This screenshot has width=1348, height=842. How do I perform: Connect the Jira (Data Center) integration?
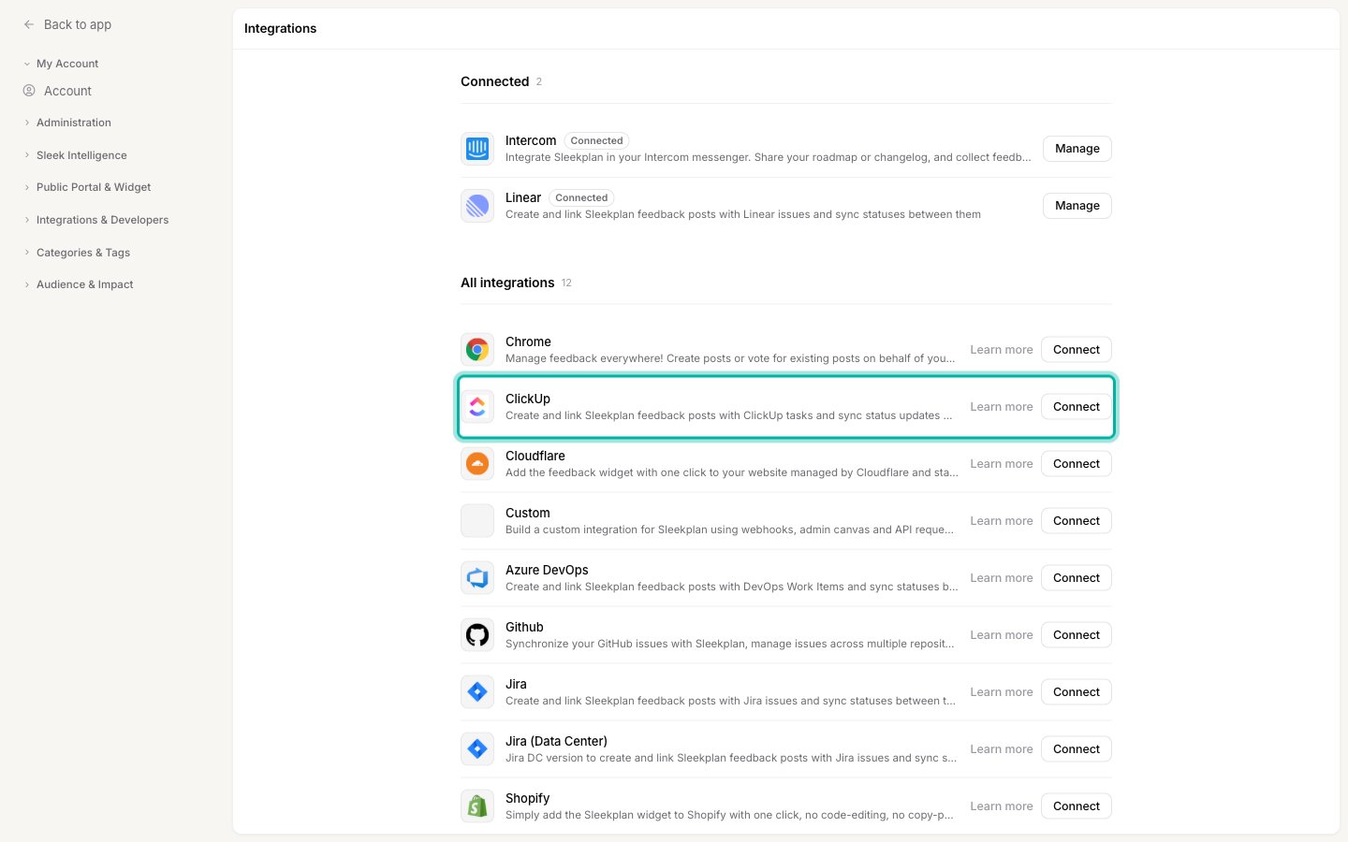click(x=1077, y=749)
